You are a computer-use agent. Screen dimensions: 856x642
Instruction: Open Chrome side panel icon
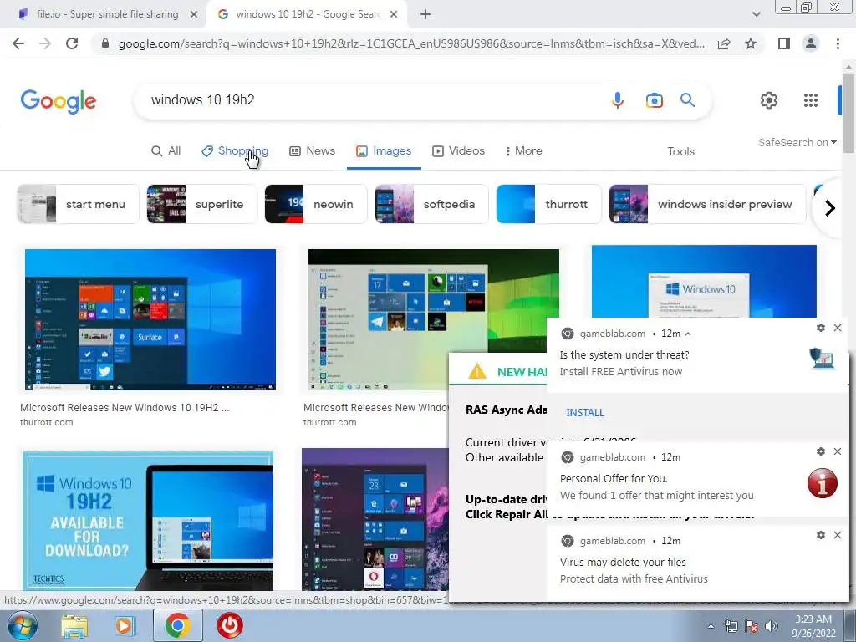click(x=784, y=43)
